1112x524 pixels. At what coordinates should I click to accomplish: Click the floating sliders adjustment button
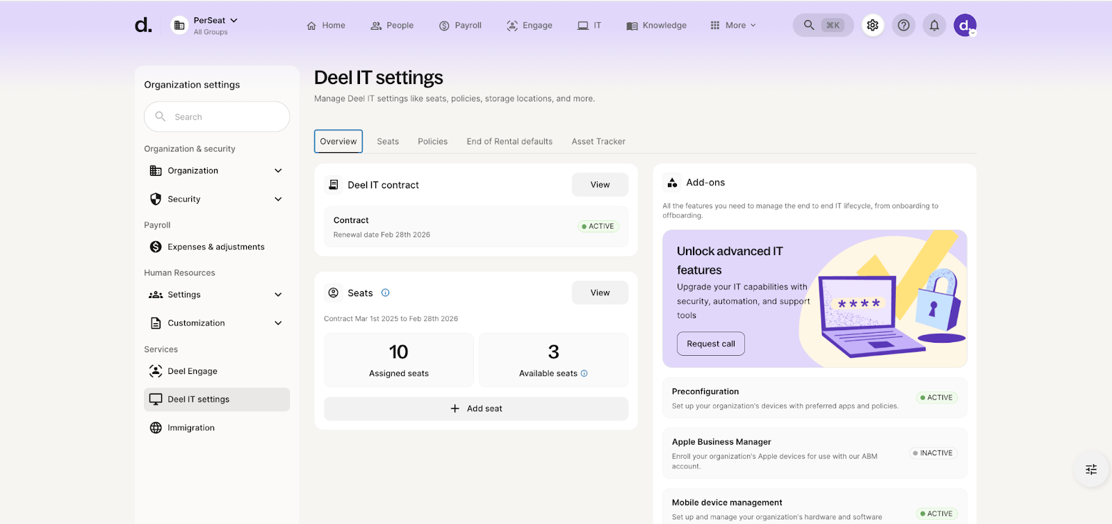[1091, 470]
